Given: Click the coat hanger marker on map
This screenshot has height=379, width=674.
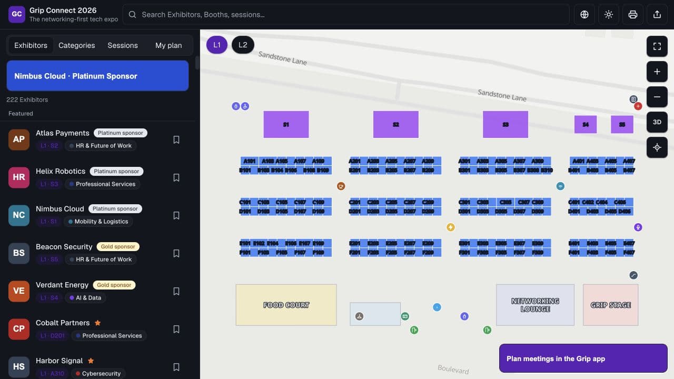Looking at the screenshot, I should pos(359,316).
